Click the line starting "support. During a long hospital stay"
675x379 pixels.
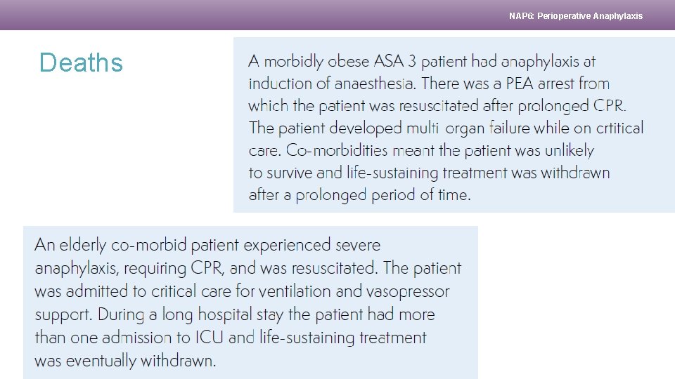coord(235,314)
